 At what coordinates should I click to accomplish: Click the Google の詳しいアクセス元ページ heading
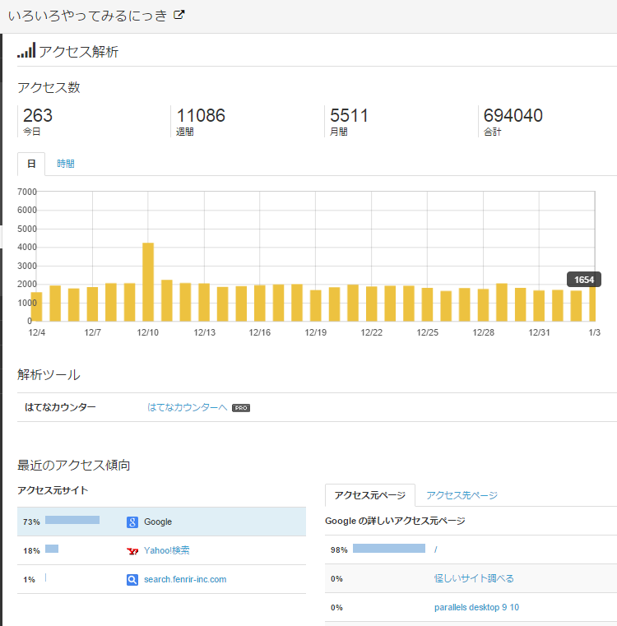395,521
